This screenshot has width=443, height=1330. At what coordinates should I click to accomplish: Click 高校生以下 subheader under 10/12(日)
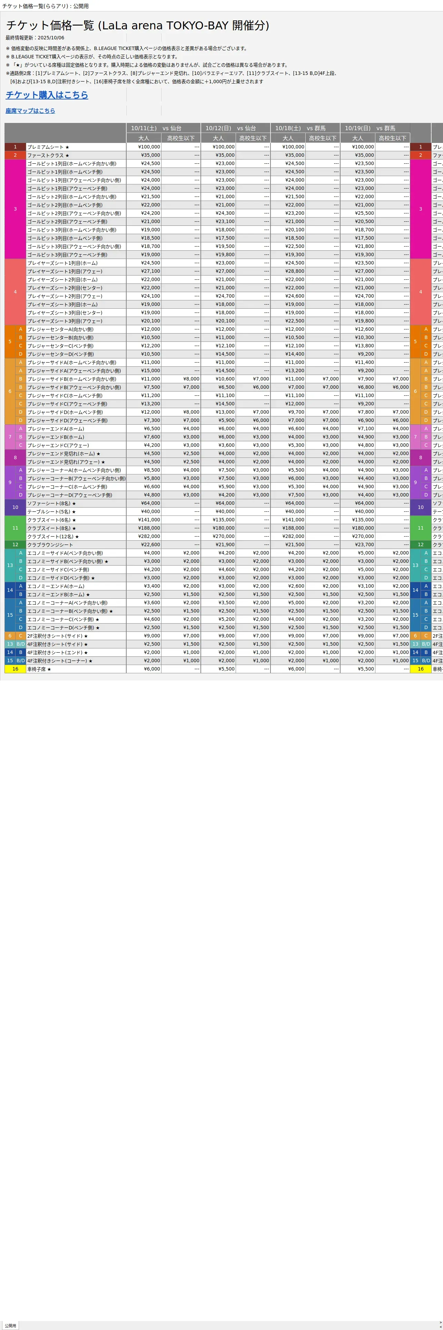(253, 138)
